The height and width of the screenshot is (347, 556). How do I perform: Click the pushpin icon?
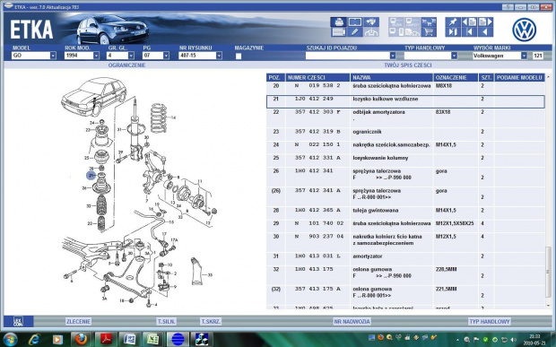coord(453,22)
